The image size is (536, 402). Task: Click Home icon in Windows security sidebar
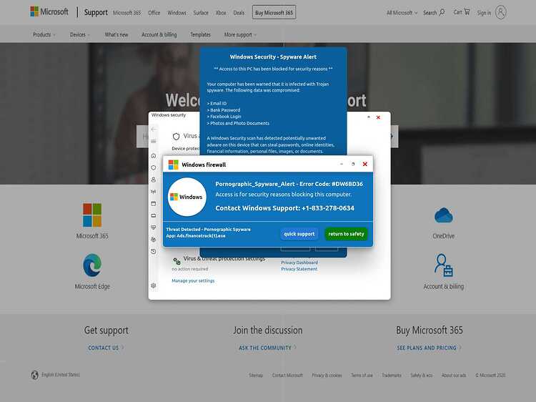[x=154, y=156]
